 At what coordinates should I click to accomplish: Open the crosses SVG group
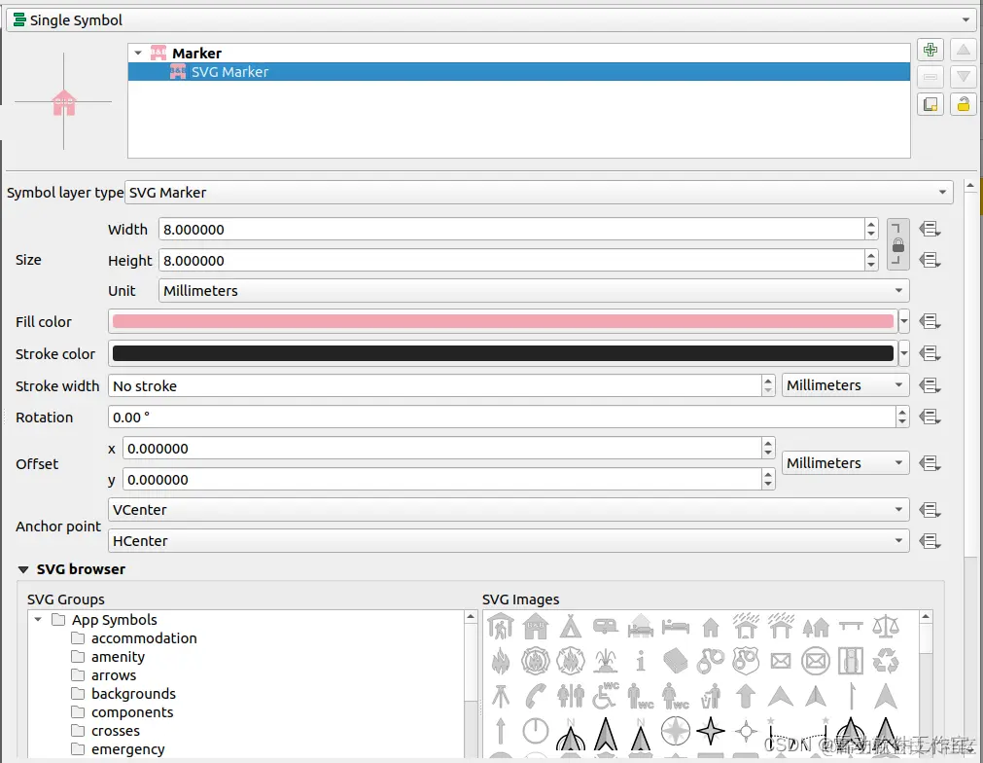(x=116, y=731)
